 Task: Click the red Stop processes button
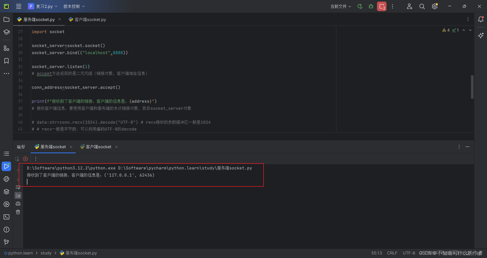tap(382, 6)
